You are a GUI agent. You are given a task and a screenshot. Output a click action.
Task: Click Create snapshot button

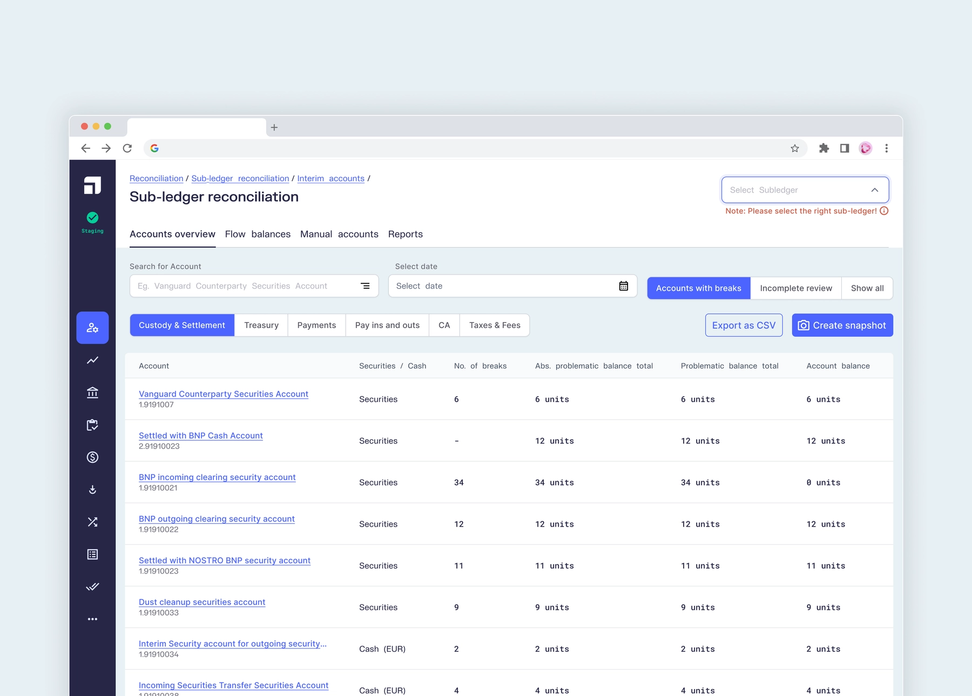(842, 325)
